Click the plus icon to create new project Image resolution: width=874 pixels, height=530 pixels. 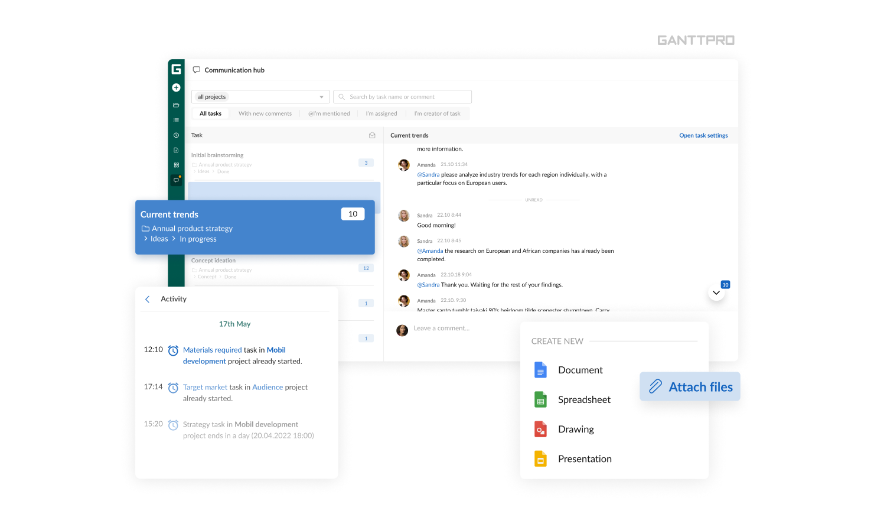(176, 87)
